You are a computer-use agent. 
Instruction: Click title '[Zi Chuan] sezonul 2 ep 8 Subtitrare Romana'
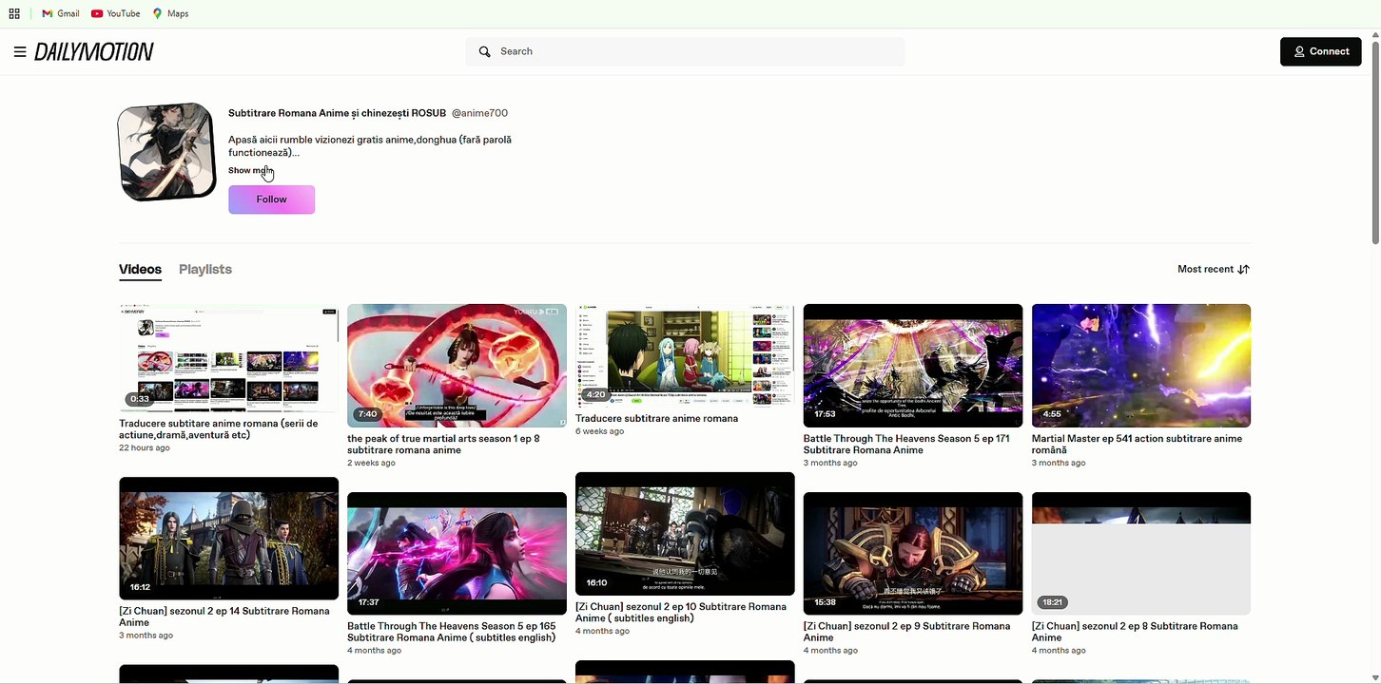pyautogui.click(x=1135, y=632)
